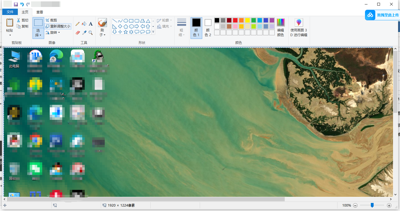Choose the Polygon shape
This screenshot has height=211, width=400.
coord(142,21)
